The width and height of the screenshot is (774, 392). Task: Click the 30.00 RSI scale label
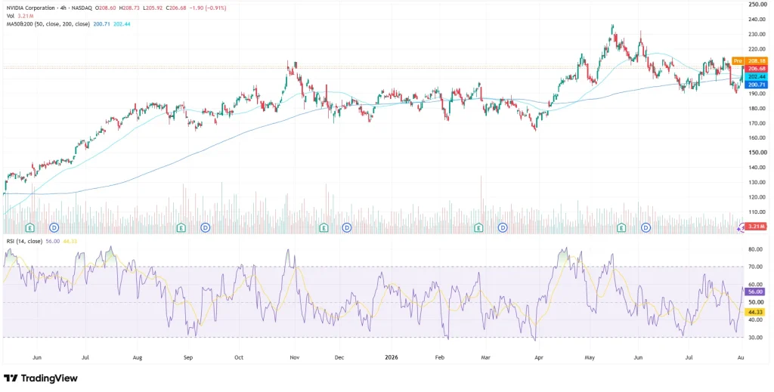click(x=756, y=338)
